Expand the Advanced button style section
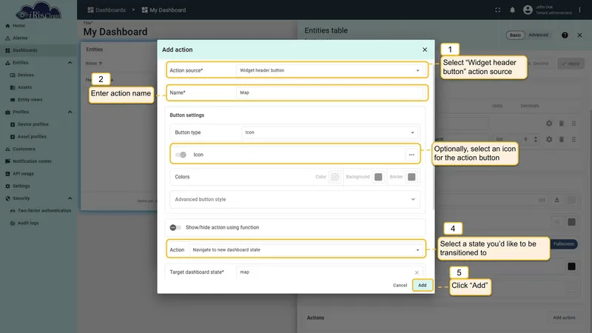This screenshot has height=333, width=592. point(295,199)
